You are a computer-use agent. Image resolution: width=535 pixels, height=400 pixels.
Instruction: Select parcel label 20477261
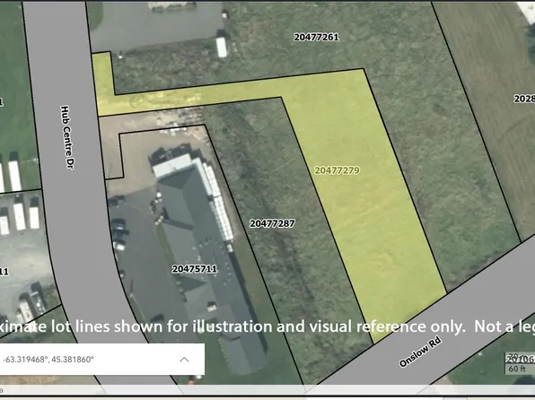click(x=316, y=37)
